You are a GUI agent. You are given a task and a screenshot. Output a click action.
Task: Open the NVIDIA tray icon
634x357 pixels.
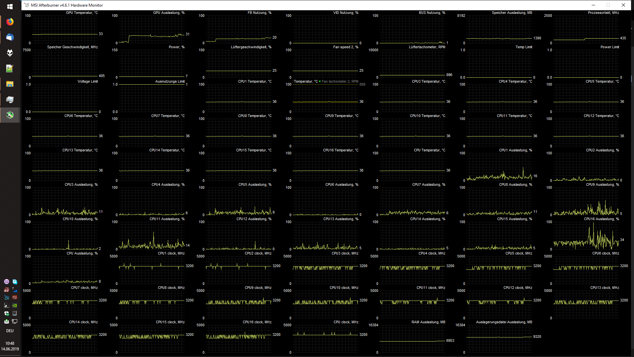point(15,305)
